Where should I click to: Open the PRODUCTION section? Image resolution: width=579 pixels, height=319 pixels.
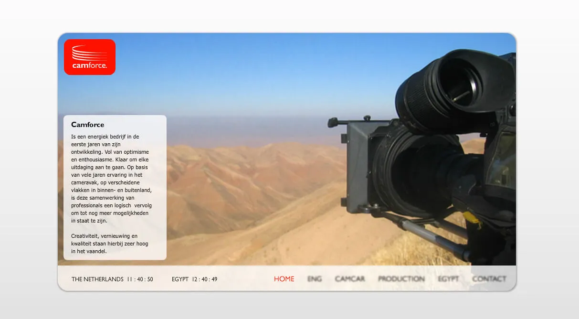click(x=401, y=279)
